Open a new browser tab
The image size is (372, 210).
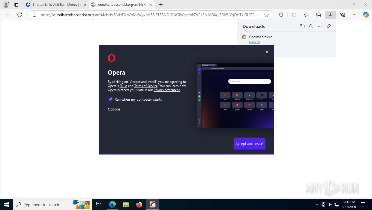click(x=161, y=5)
